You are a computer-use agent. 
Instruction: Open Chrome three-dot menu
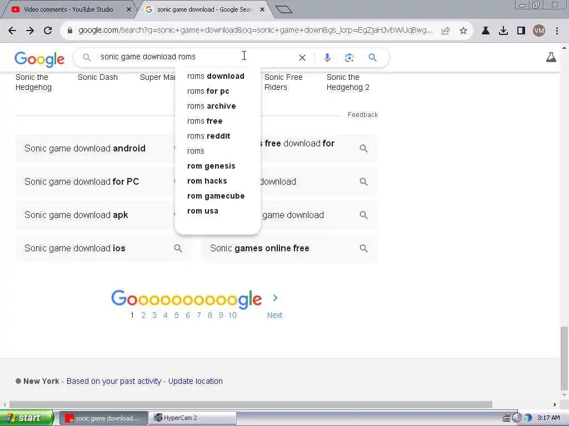(x=557, y=31)
